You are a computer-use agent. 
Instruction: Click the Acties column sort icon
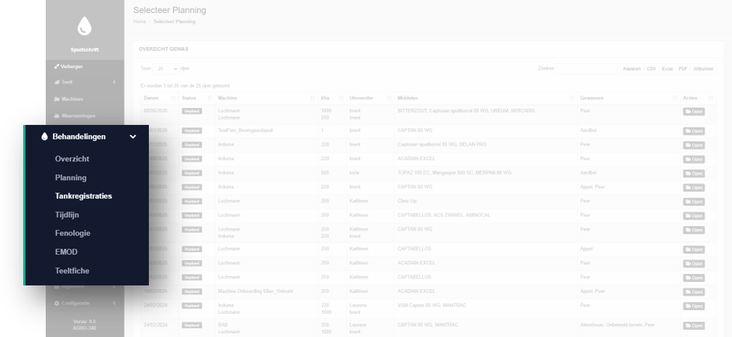point(711,99)
